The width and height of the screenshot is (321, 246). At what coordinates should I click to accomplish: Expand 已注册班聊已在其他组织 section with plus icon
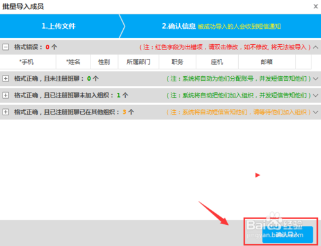[6, 112]
